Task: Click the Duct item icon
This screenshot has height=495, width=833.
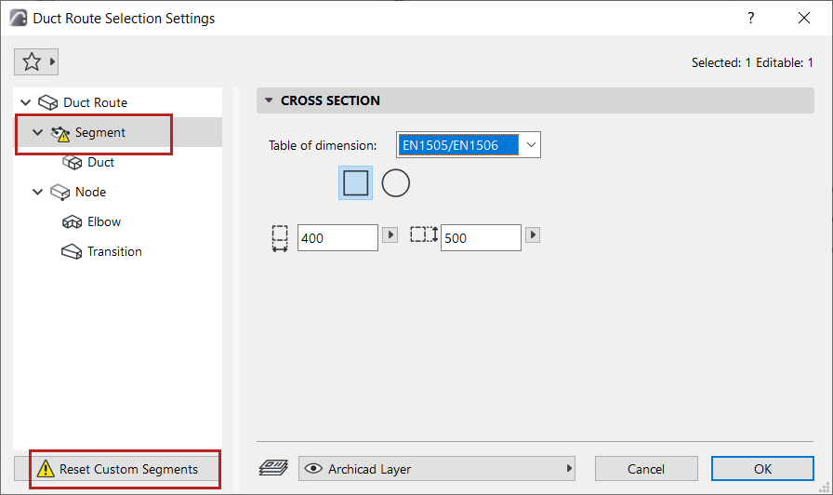Action: tap(73, 163)
